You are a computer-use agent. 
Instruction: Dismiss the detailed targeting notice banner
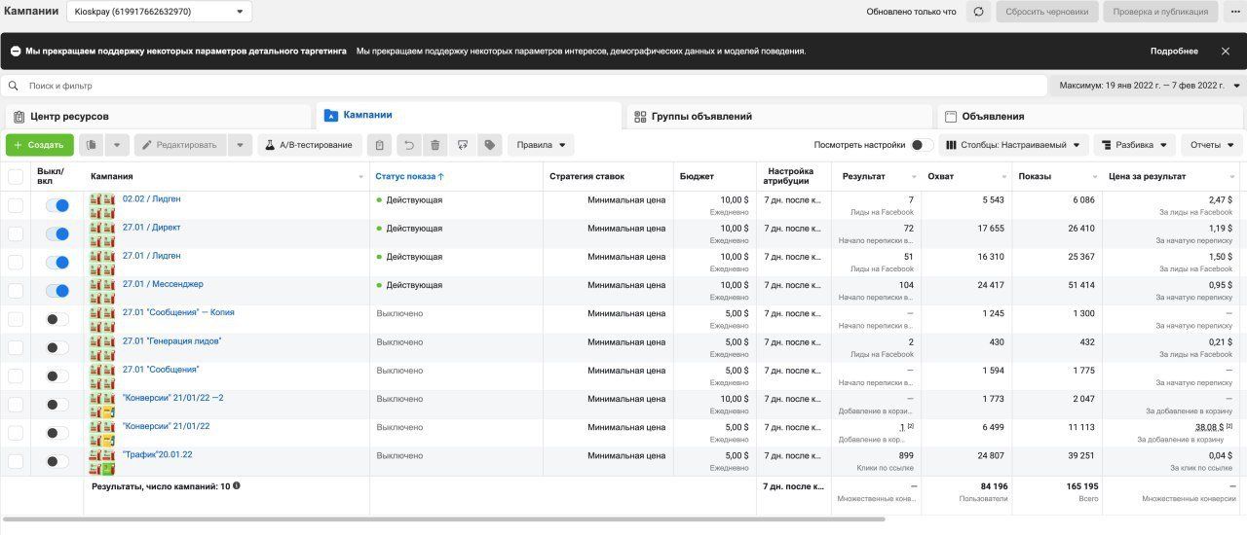coord(1226,51)
